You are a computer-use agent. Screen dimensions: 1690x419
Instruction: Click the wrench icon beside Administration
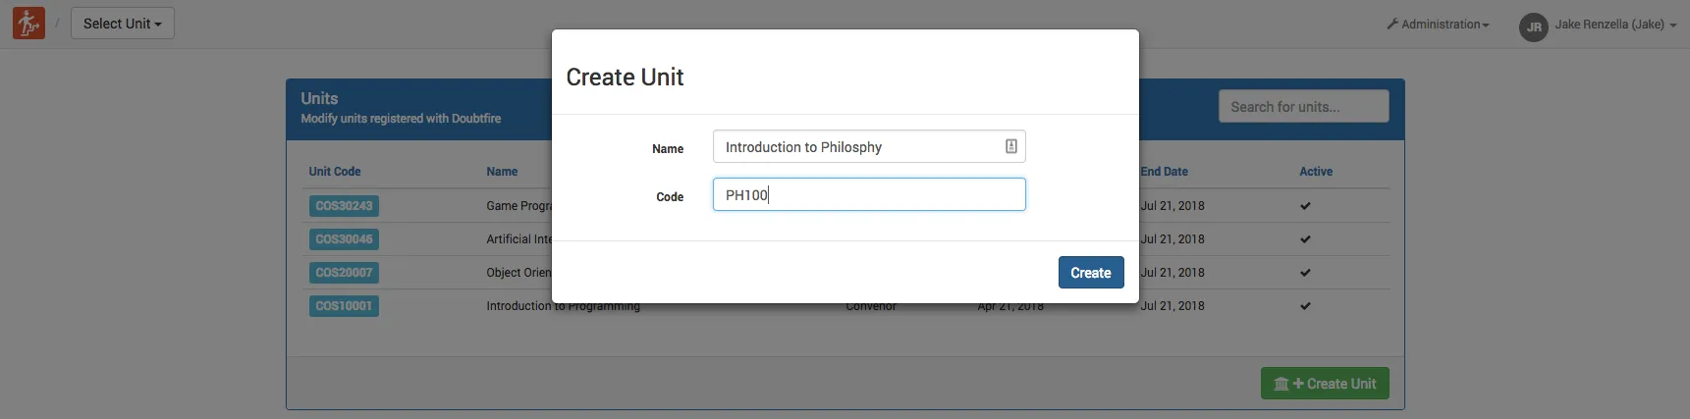tap(1392, 24)
